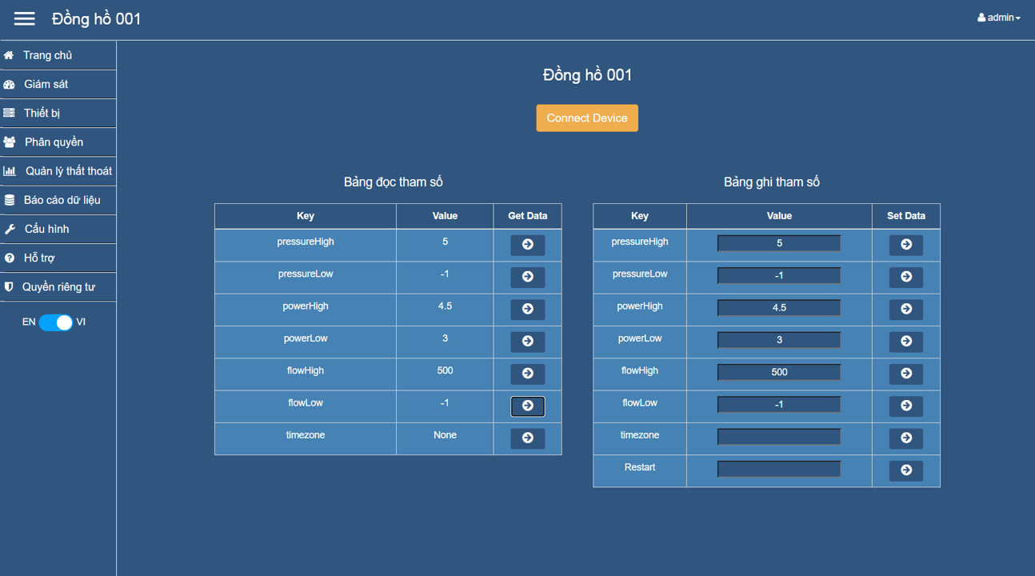
Task: Go to Trang chủ in sidebar
Action: pyautogui.click(x=47, y=55)
